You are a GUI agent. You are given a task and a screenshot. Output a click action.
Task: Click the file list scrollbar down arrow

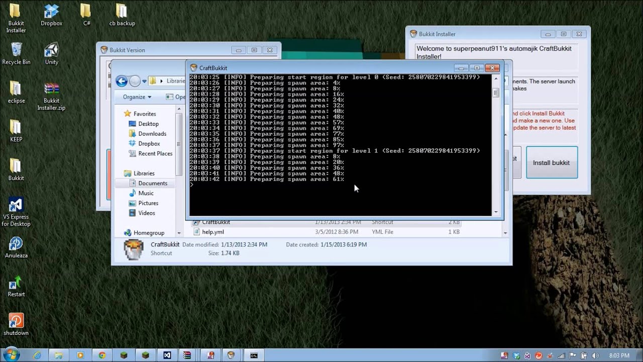coord(505,233)
